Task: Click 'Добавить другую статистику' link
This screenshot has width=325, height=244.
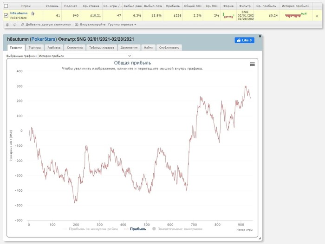Action: 48,25
